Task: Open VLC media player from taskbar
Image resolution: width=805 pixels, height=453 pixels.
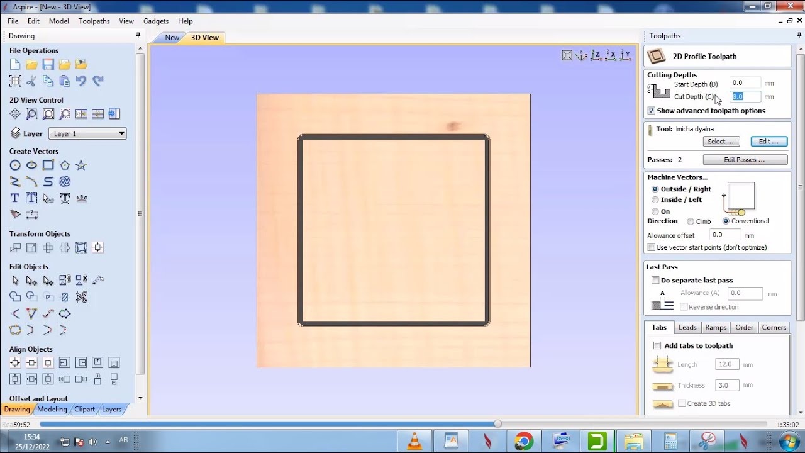Action: coord(414,442)
